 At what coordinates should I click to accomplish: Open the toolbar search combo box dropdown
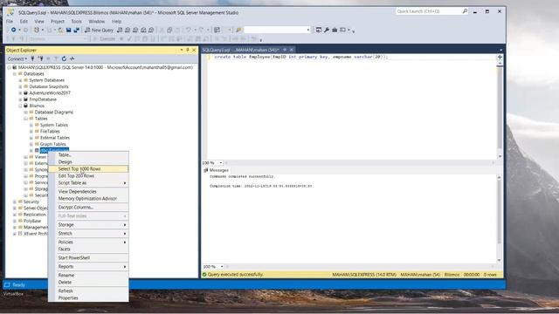pos(308,30)
